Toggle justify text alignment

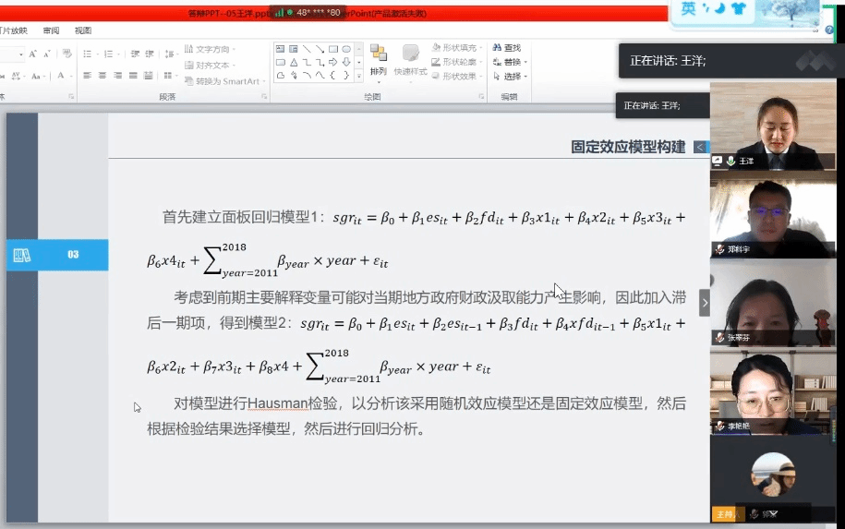133,76
